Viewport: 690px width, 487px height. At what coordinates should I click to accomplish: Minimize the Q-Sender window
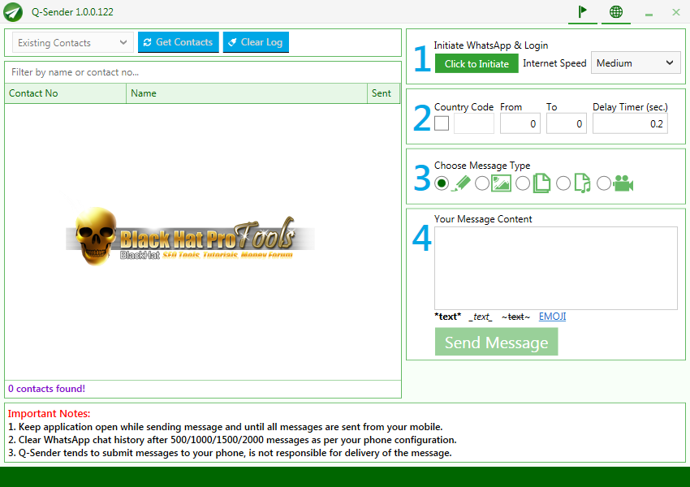pyautogui.click(x=649, y=13)
